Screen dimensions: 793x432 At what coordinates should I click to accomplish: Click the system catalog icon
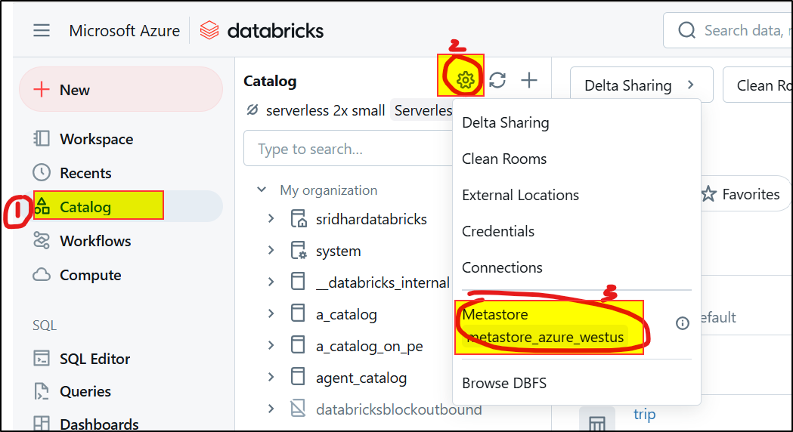click(x=299, y=251)
